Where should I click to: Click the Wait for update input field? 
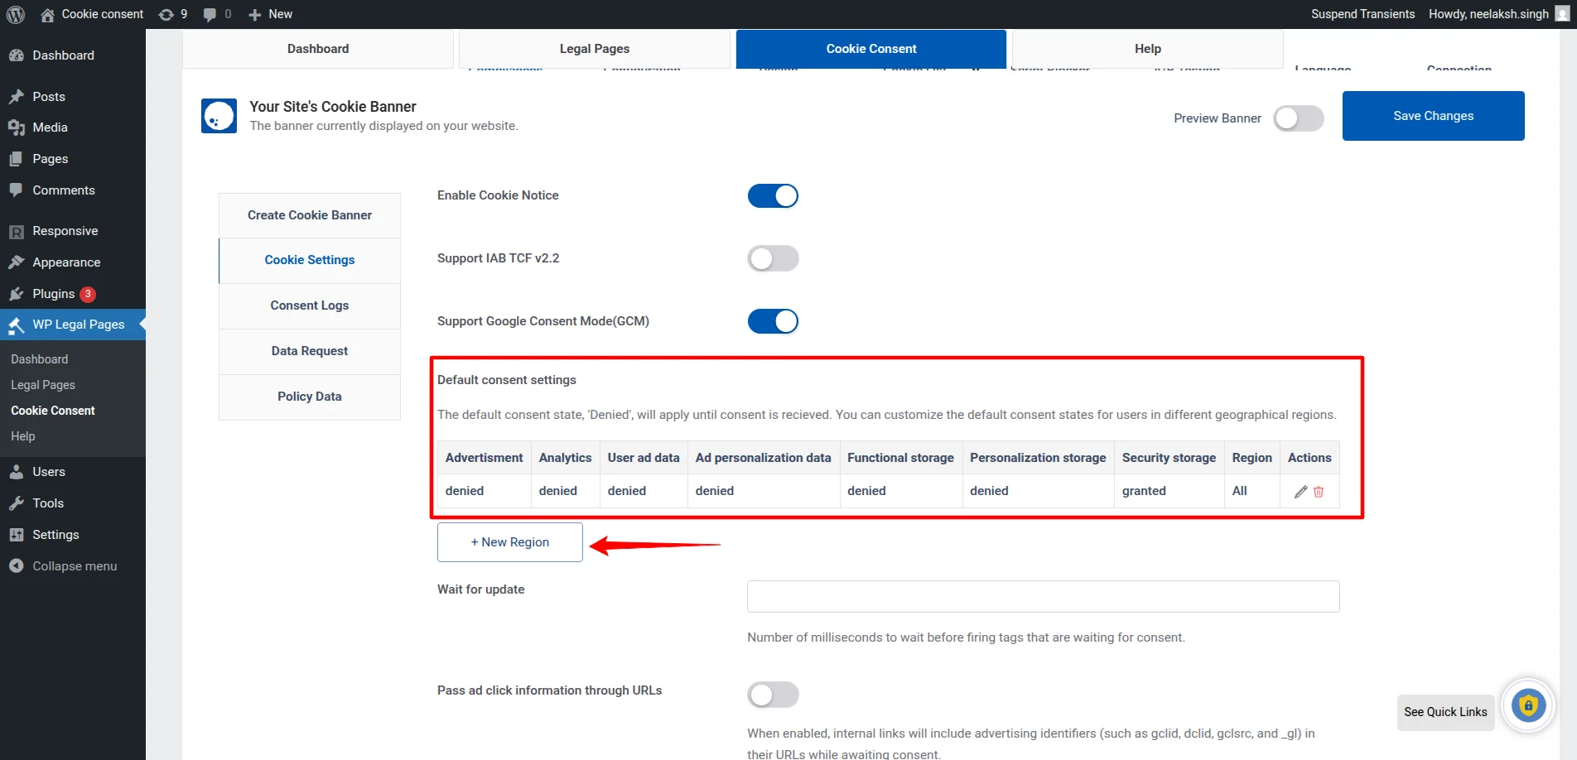click(1042, 596)
